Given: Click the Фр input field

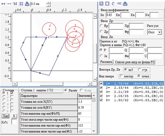Looking at the screenshot, I should pos(136,32).
